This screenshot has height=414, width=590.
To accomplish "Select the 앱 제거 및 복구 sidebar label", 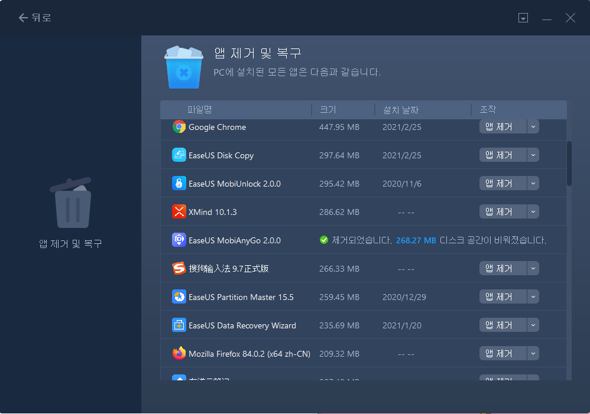I will click(x=71, y=244).
